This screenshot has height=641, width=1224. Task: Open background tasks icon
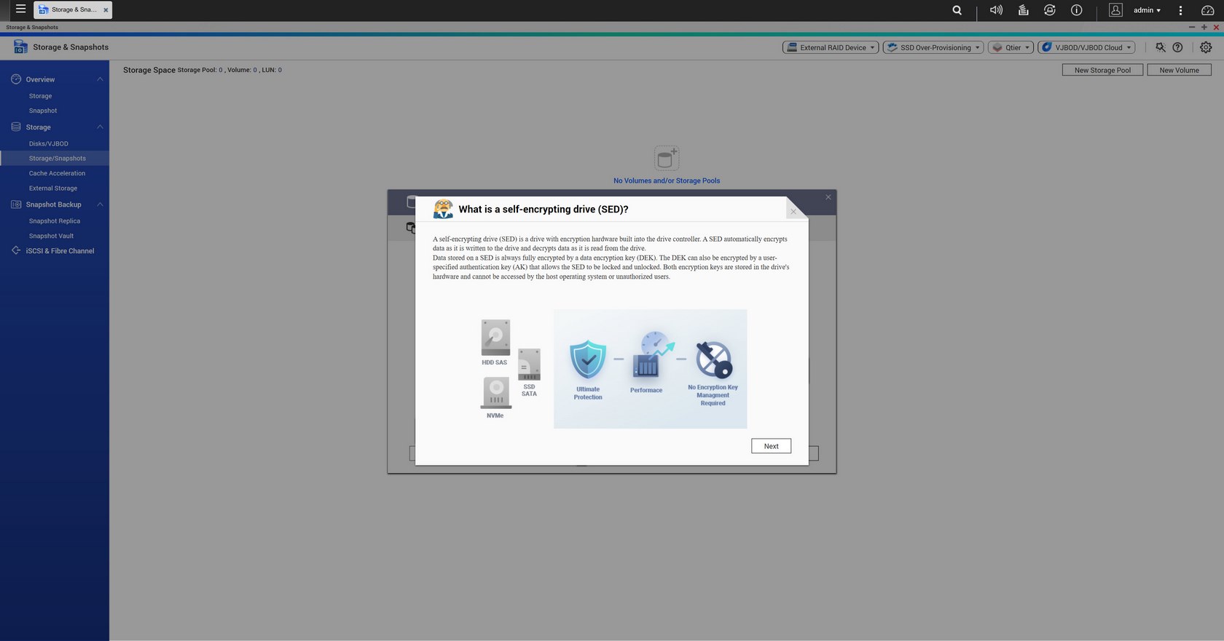(1023, 10)
